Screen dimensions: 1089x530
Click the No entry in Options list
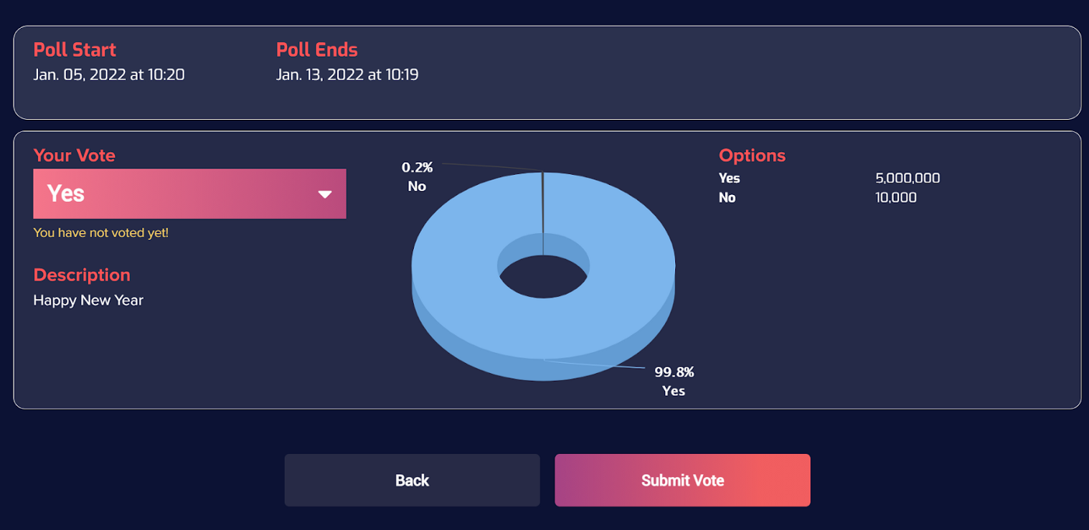(x=727, y=197)
